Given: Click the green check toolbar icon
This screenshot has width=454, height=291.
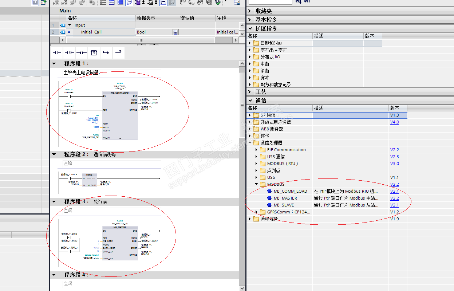Looking at the screenshot, I should [x=218, y=3].
